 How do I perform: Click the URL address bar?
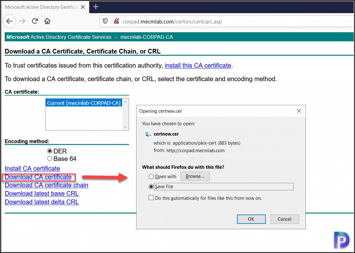pos(226,21)
